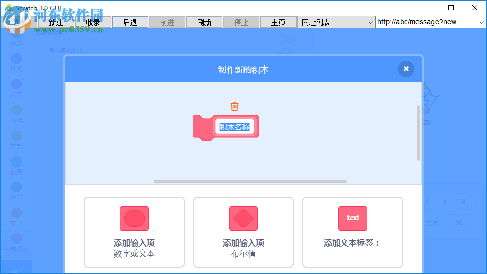
Task: Click the 停止 stop button
Action: 241,22
